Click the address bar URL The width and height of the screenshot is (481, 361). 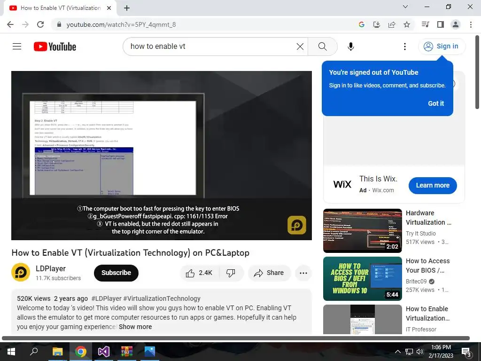tap(121, 24)
